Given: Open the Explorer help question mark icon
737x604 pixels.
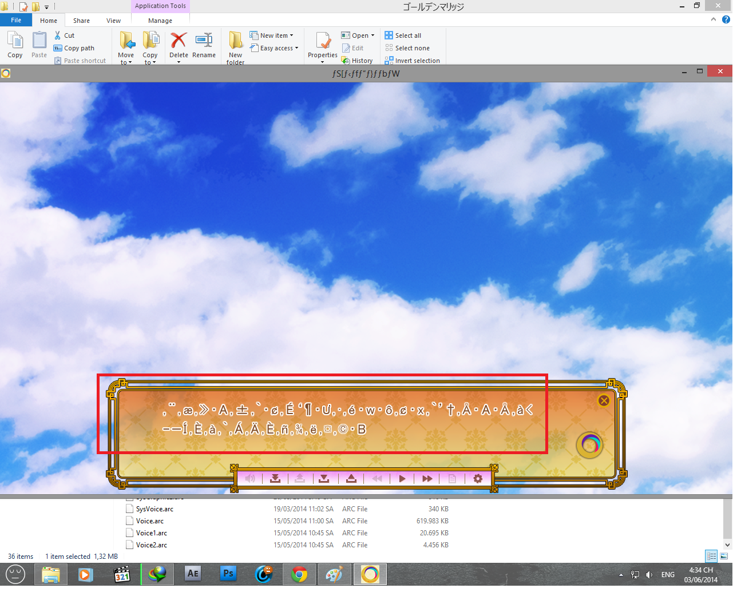Looking at the screenshot, I should (726, 19).
